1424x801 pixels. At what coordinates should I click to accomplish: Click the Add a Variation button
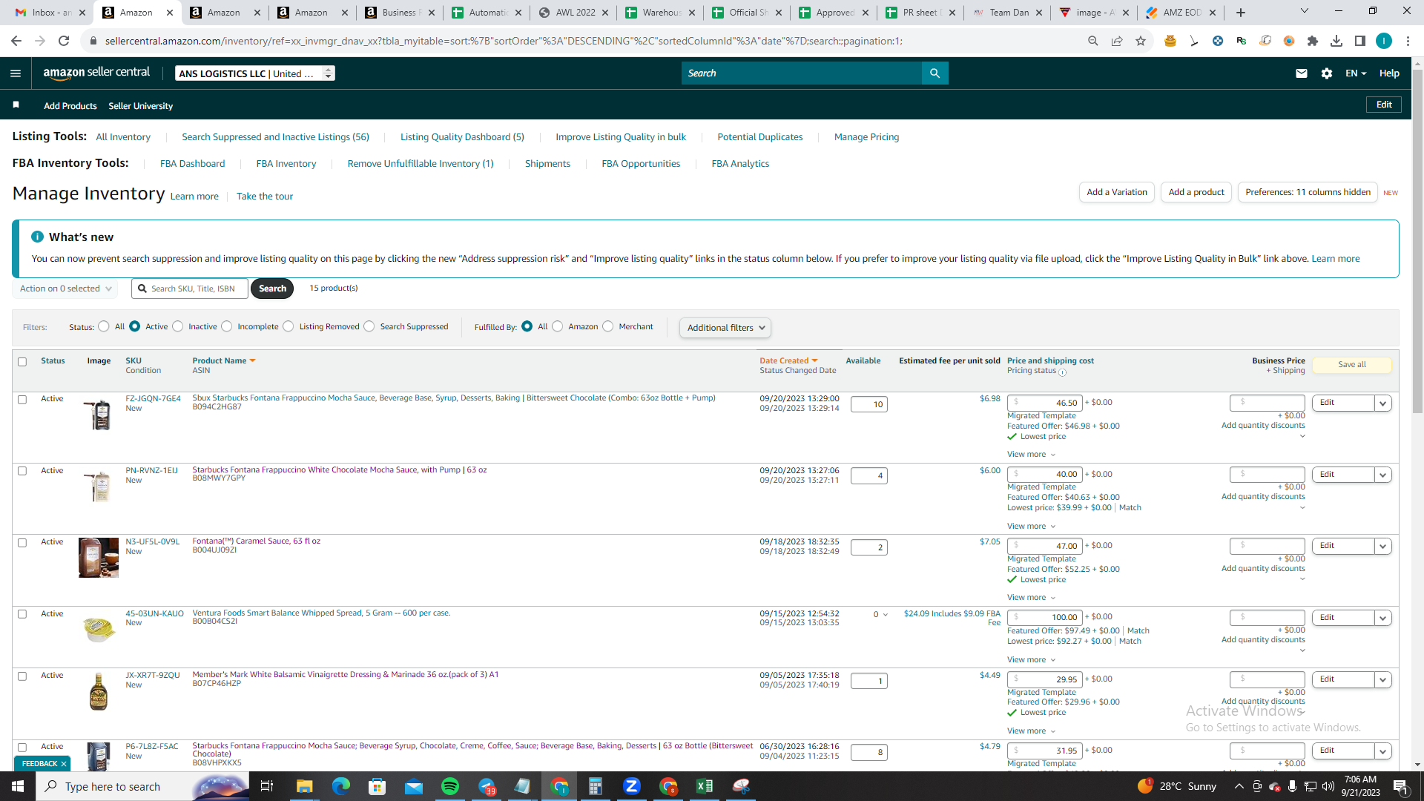[x=1117, y=192]
